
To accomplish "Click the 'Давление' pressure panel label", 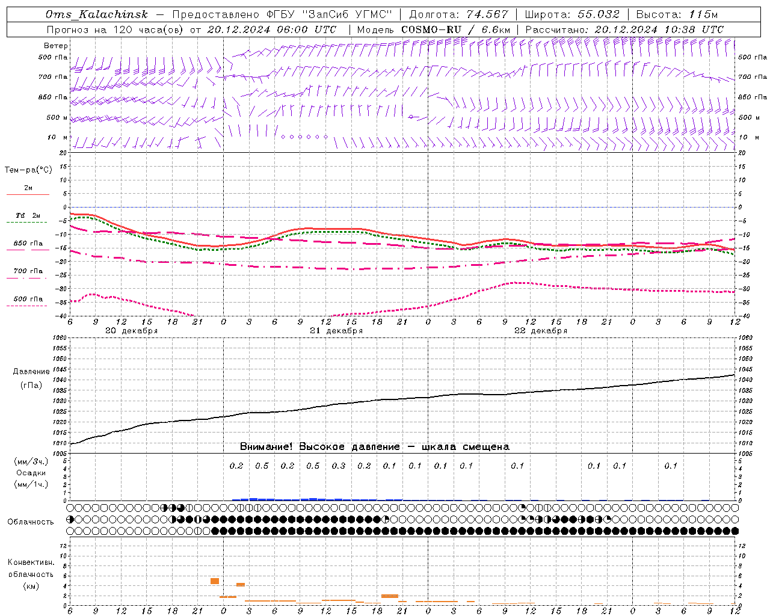I will (x=31, y=372).
